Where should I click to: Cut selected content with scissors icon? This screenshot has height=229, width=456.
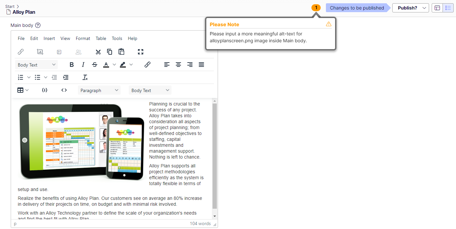click(x=98, y=52)
